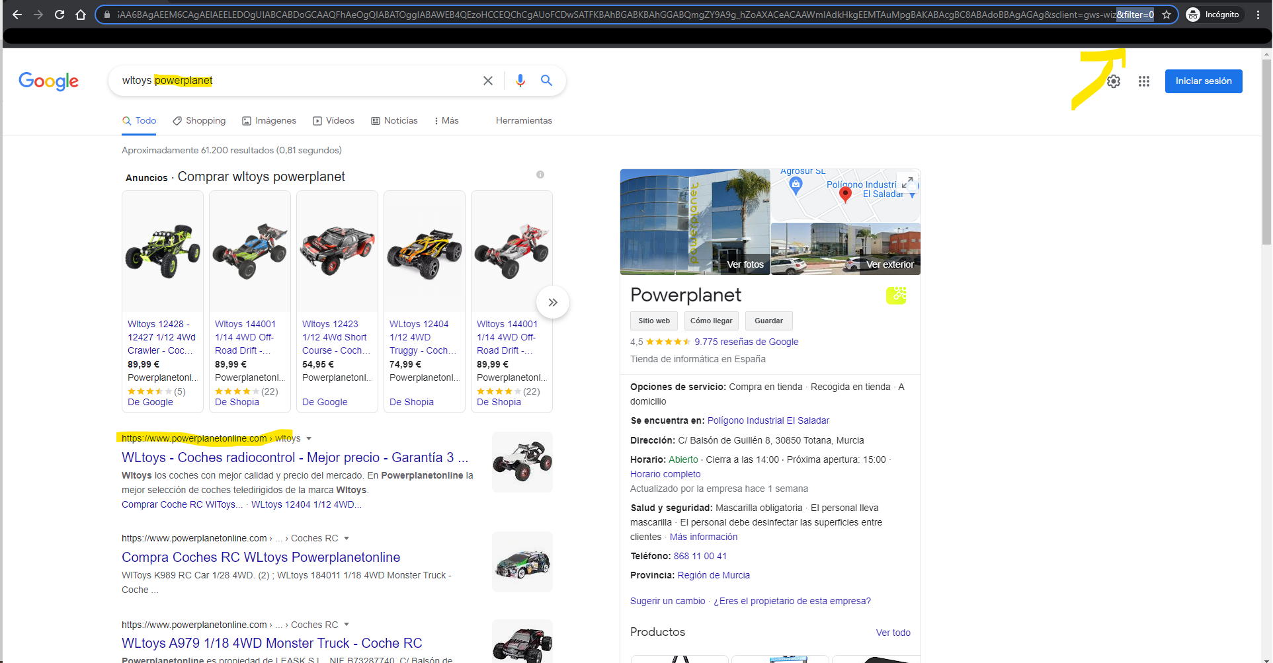This screenshot has height=663, width=1273.
Task: Open the Polígono Industrial El Saladar link
Action: 768,420
